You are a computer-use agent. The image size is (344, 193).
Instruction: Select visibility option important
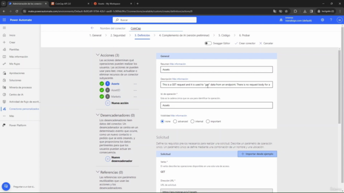[208, 122]
